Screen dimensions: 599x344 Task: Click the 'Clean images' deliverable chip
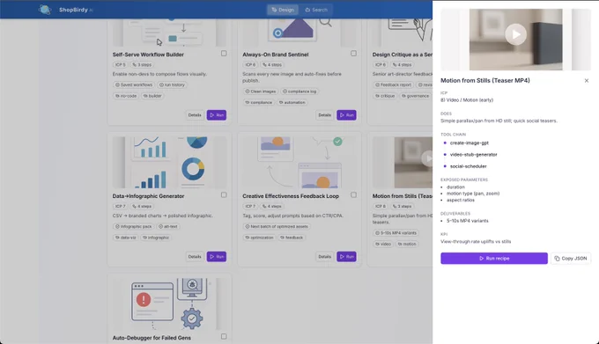point(261,91)
